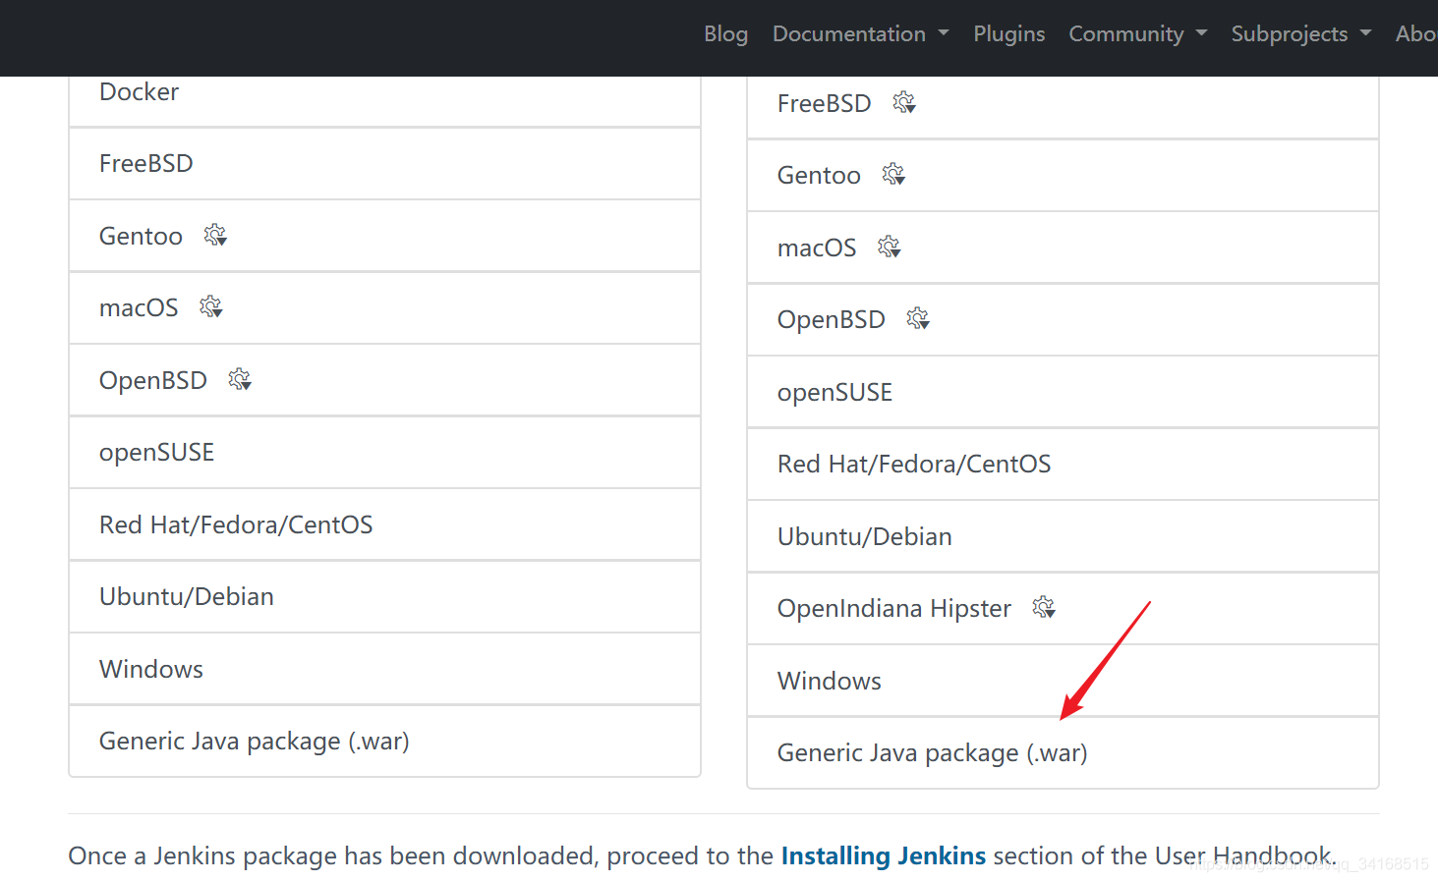
Task: Open the Documentation dropdown menu
Action: point(860,33)
